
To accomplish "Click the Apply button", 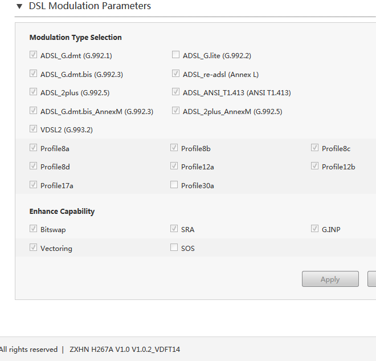I will [x=330, y=279].
